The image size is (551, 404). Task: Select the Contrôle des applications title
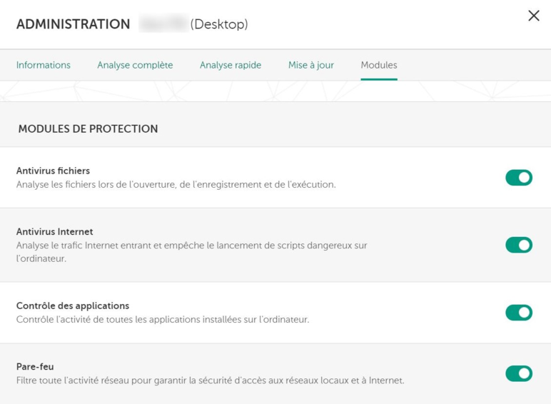click(x=73, y=306)
